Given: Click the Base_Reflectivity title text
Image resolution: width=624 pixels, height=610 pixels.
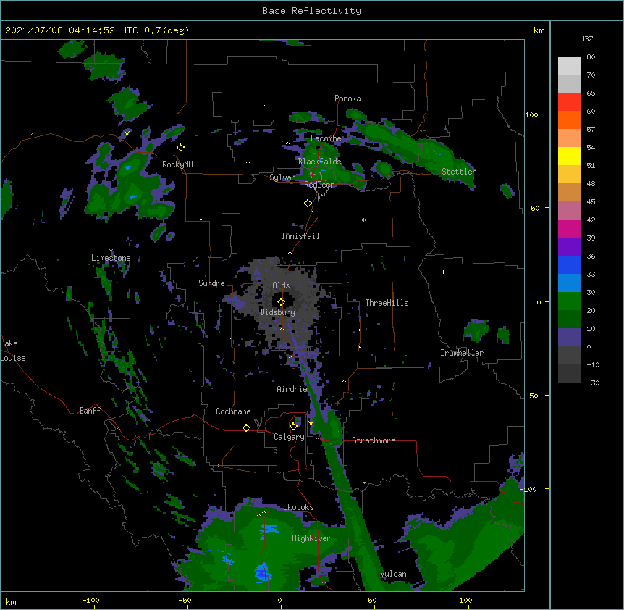Looking at the screenshot, I should 312,11.
